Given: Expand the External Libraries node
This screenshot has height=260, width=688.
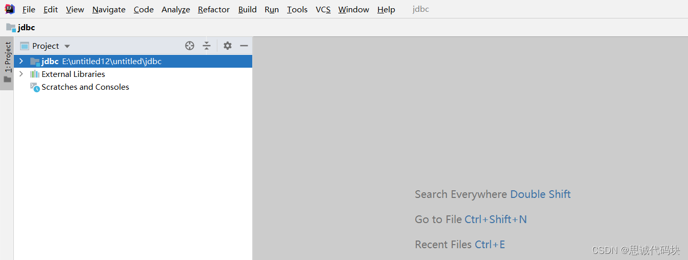Looking at the screenshot, I should click(x=21, y=74).
